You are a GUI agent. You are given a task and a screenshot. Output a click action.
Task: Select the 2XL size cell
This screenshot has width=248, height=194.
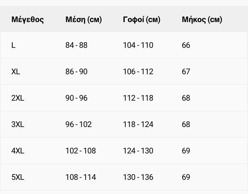tap(18, 98)
